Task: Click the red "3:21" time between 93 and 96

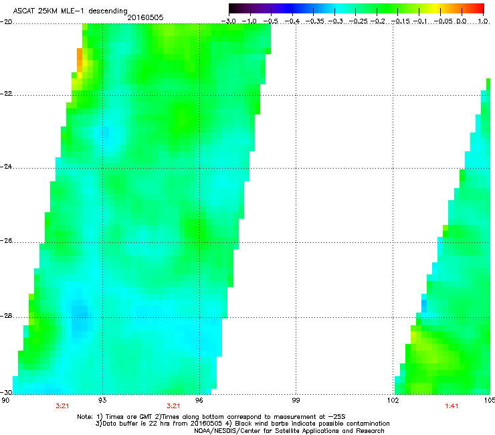Action: click(173, 406)
